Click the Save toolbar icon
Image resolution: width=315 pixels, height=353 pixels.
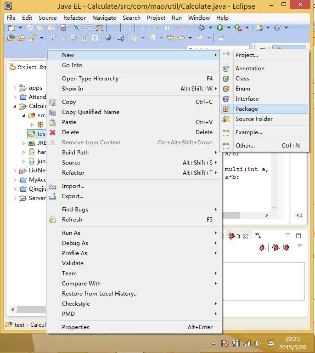point(29,28)
